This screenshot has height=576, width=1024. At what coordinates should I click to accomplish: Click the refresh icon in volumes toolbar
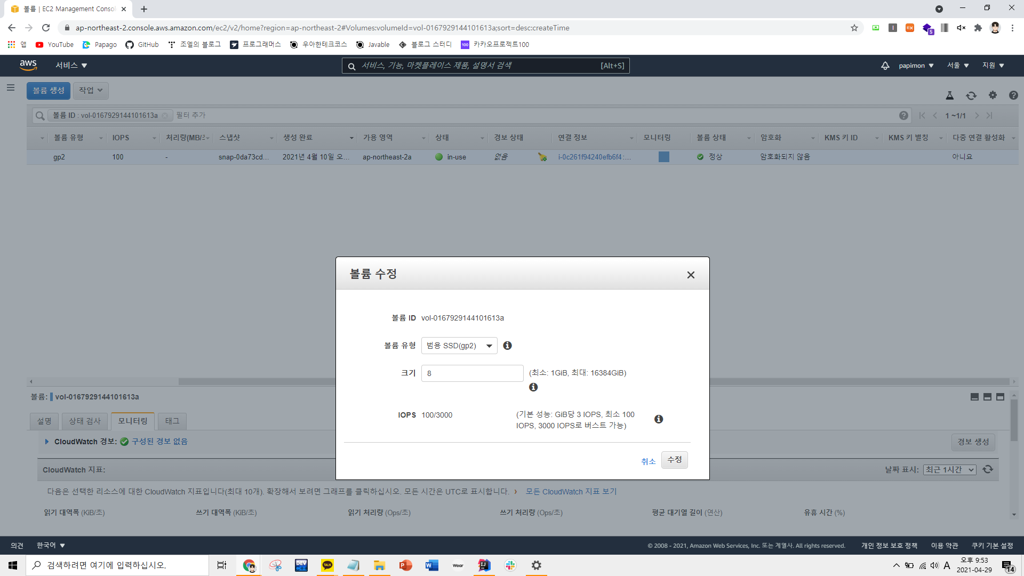[971, 95]
